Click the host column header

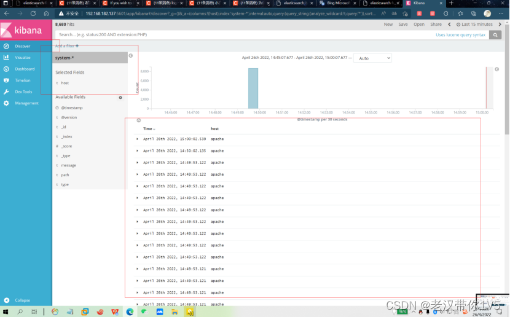click(x=214, y=129)
